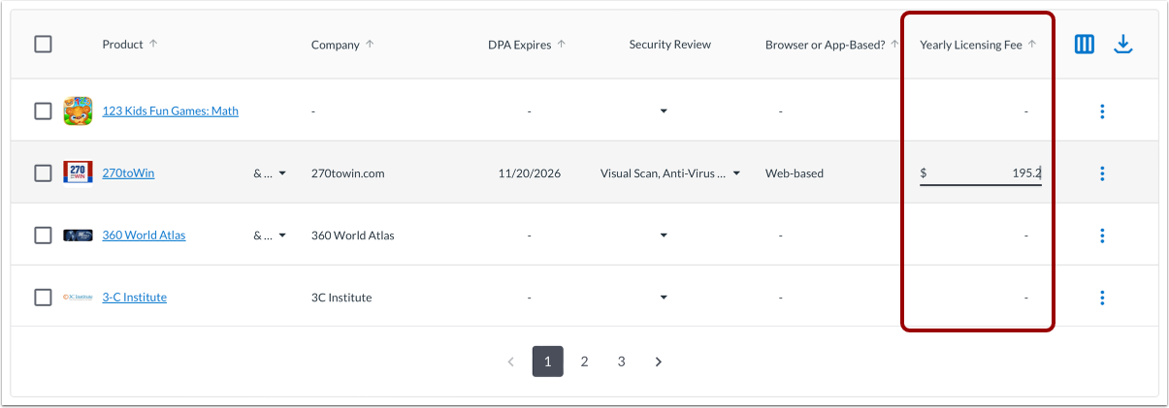Select the 3-C Institute row checkbox
The height and width of the screenshot is (408, 1169).
click(43, 298)
